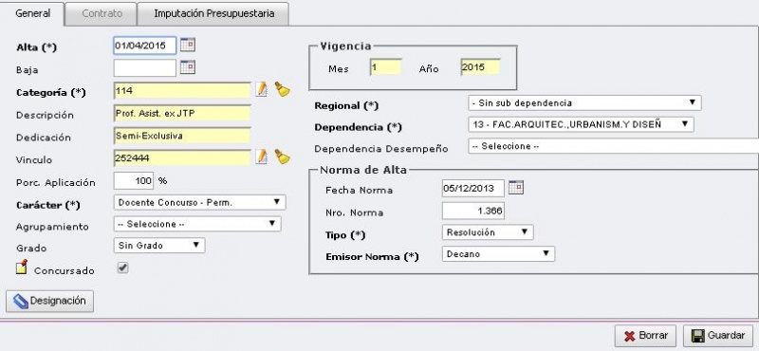
Task: Click the edit pencil icon next to Vínculo
Action: pos(262,157)
